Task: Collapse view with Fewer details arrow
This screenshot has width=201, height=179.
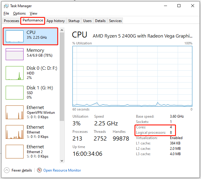Action: 7,170
